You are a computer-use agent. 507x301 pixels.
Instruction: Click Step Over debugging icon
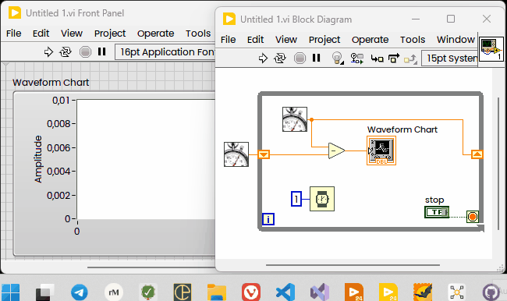click(x=393, y=58)
